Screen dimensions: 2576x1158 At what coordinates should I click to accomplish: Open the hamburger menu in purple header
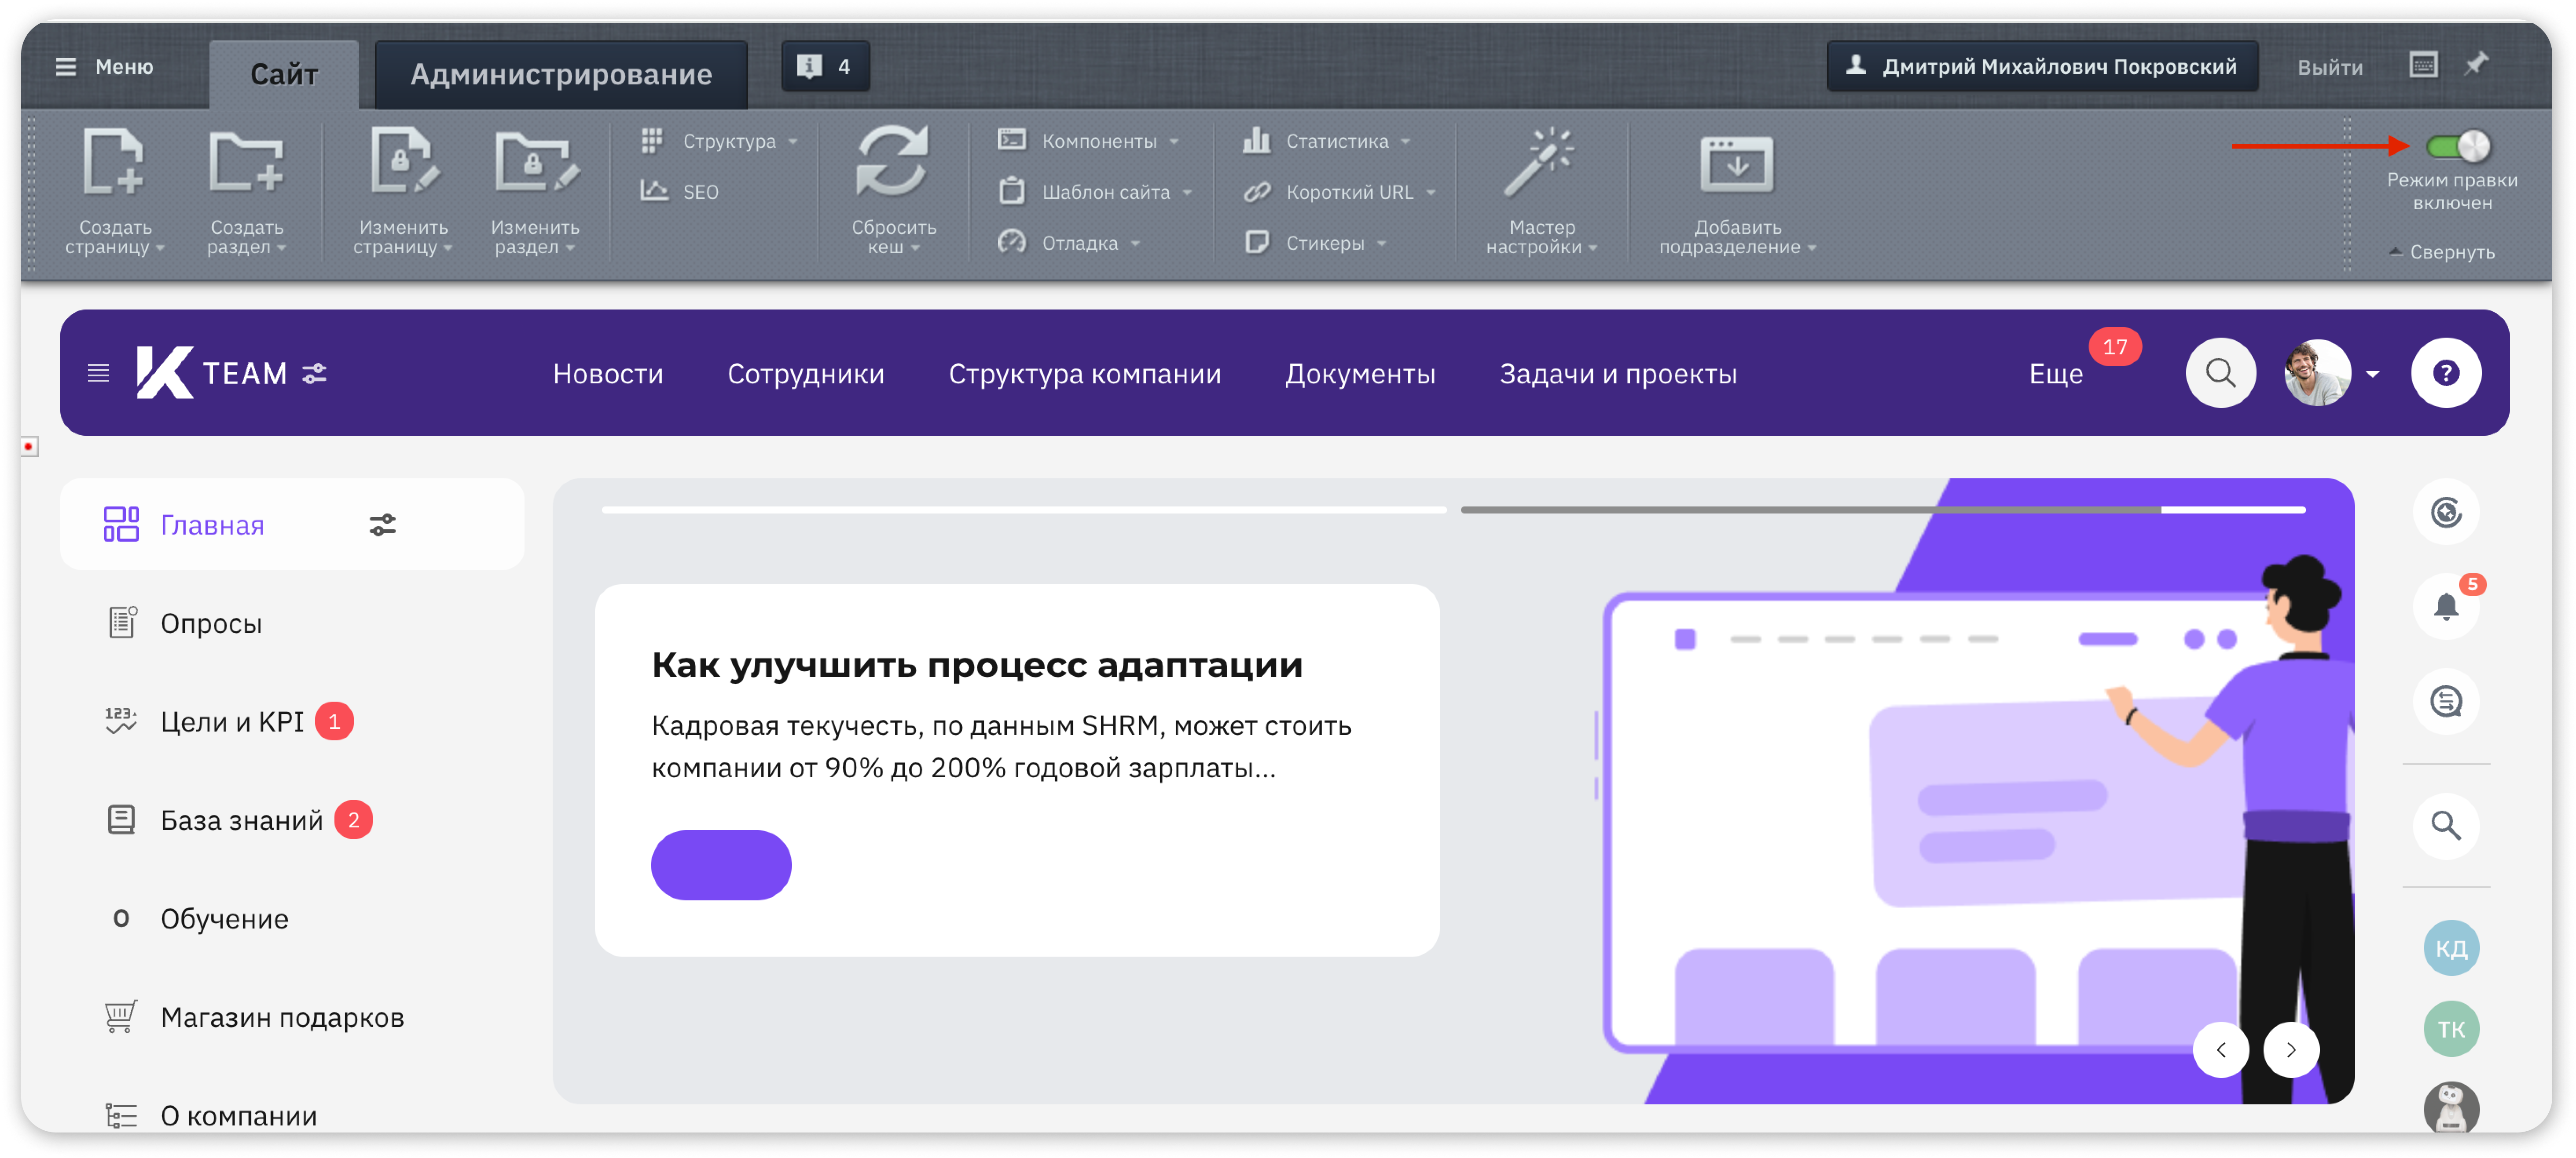pyautogui.click(x=98, y=374)
